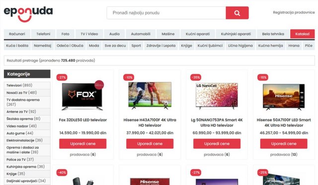Viewport: 318px width, 185px height.
Task: Open the Fox 32DLE50 television image
Action: [82, 96]
